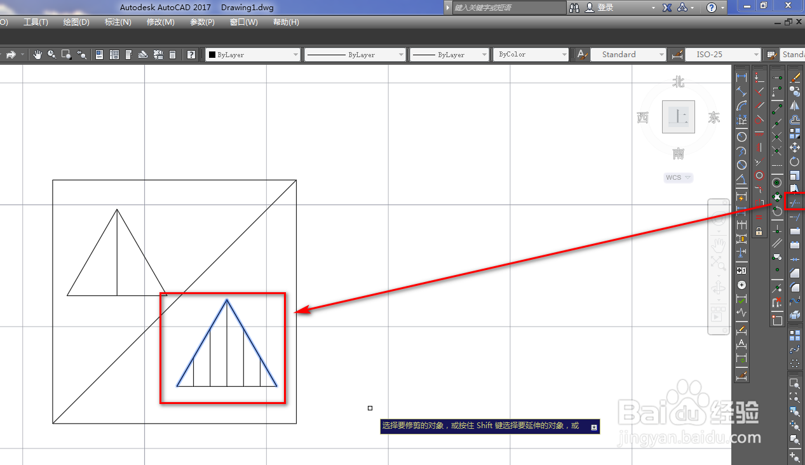
Task: Open the first ByLayer linetype dropdown
Action: [x=355, y=55]
